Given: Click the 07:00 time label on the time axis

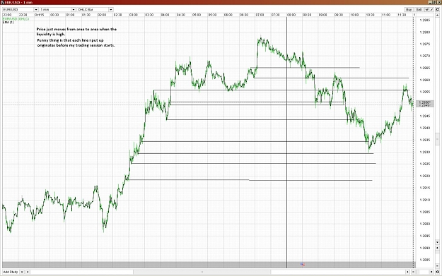Looking at the screenshot, I should pos(260,15).
